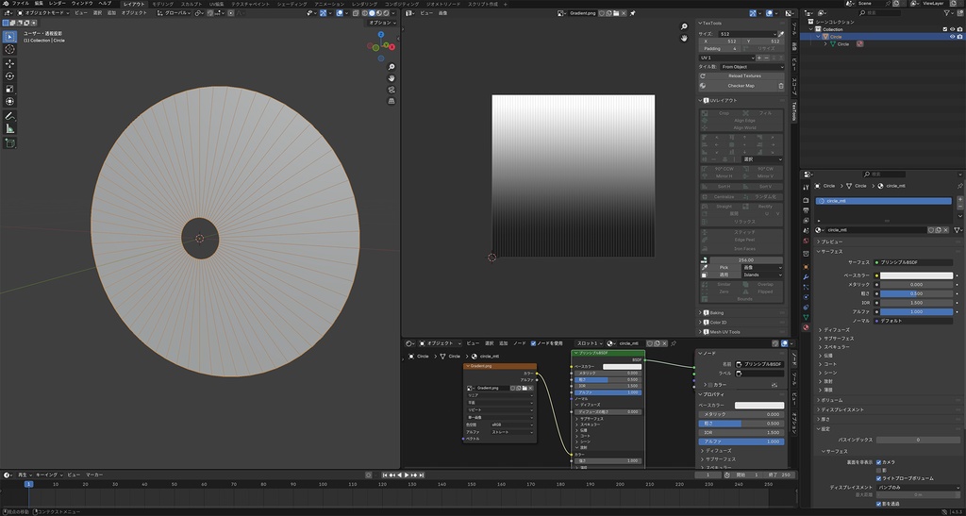Image resolution: width=966 pixels, height=516 pixels.
Task: Toggle Collection eye visibility in outliner
Action: (x=953, y=29)
